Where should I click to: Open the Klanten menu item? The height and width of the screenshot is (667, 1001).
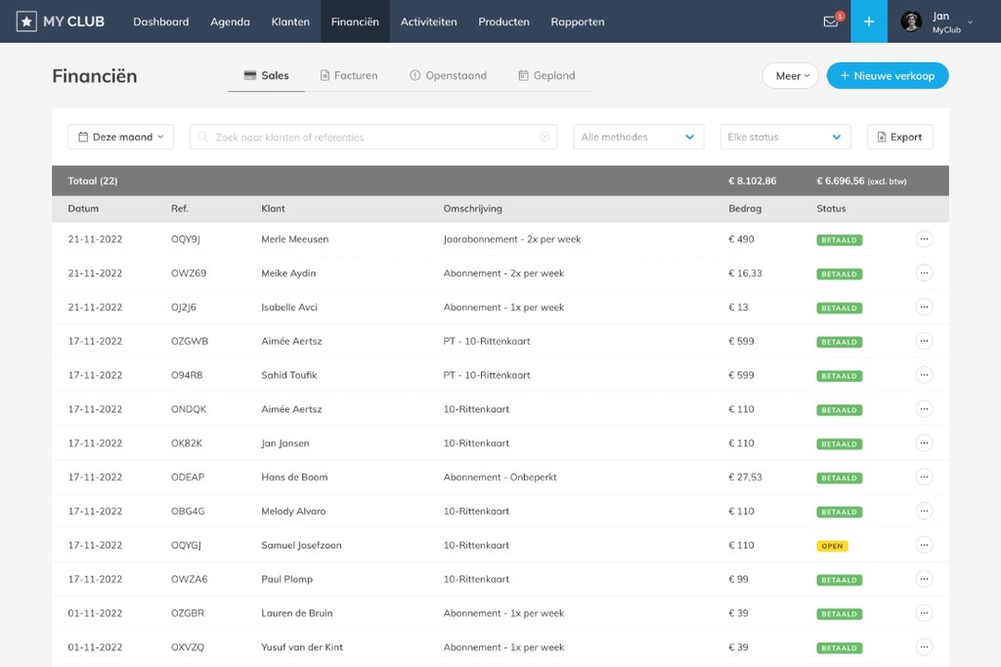(x=289, y=21)
